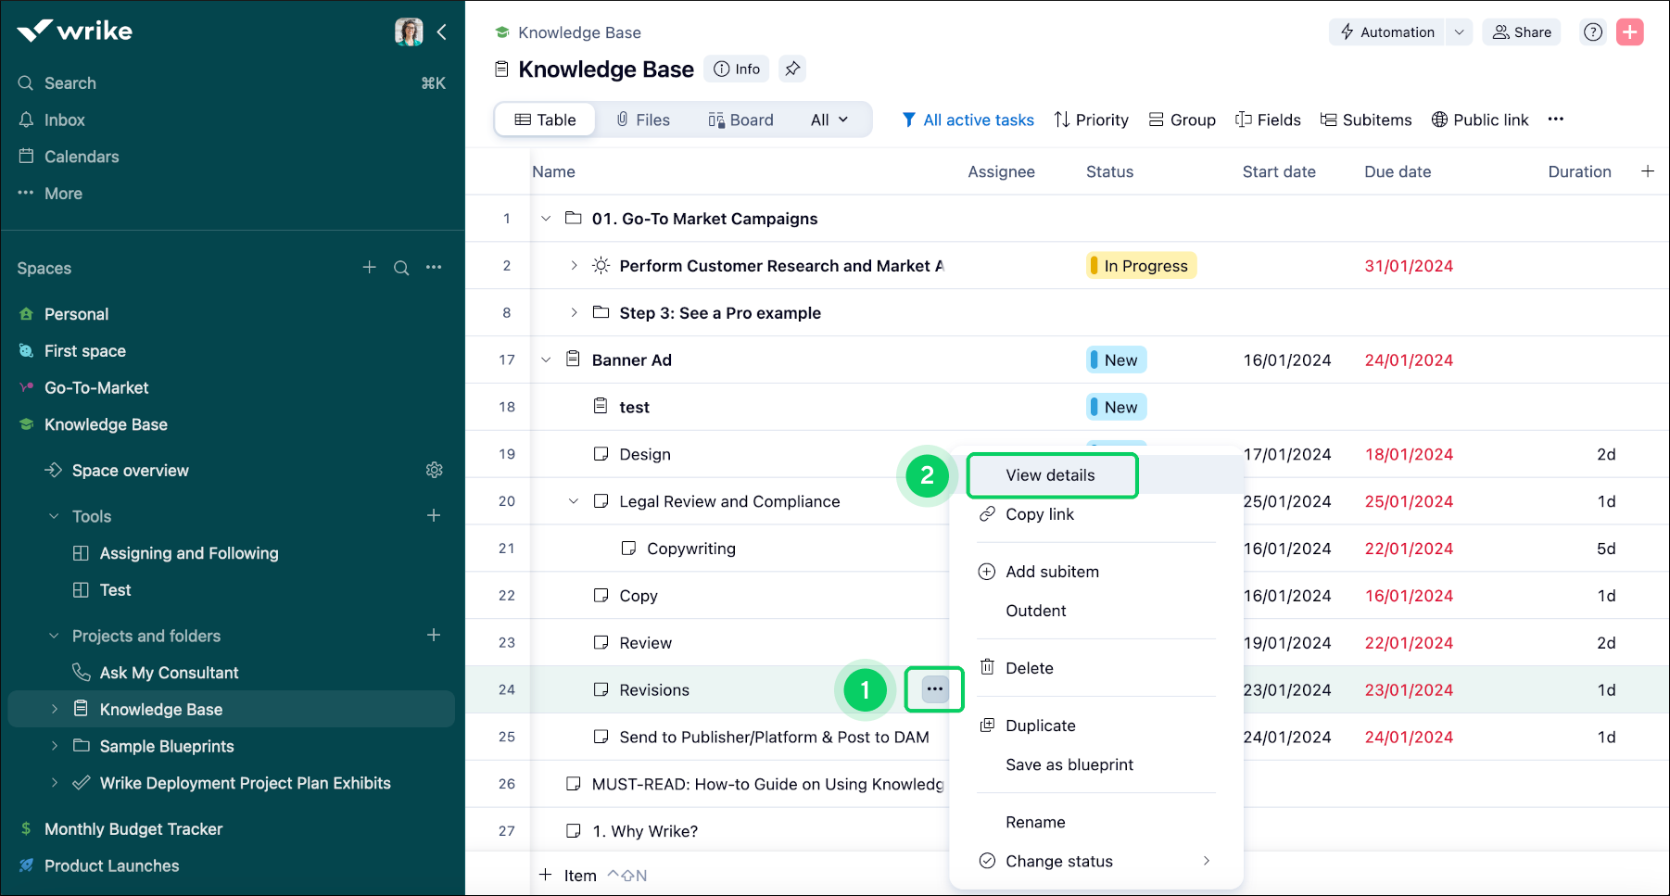This screenshot has height=896, width=1670.
Task: Pin the Knowledge Base page
Action: click(792, 68)
